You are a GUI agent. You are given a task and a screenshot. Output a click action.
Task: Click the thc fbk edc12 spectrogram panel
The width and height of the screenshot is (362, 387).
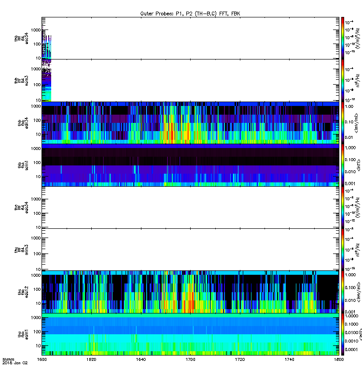[190, 292]
